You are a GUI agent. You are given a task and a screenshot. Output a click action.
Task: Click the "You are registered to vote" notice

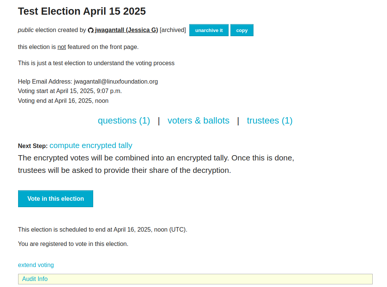tap(73, 244)
